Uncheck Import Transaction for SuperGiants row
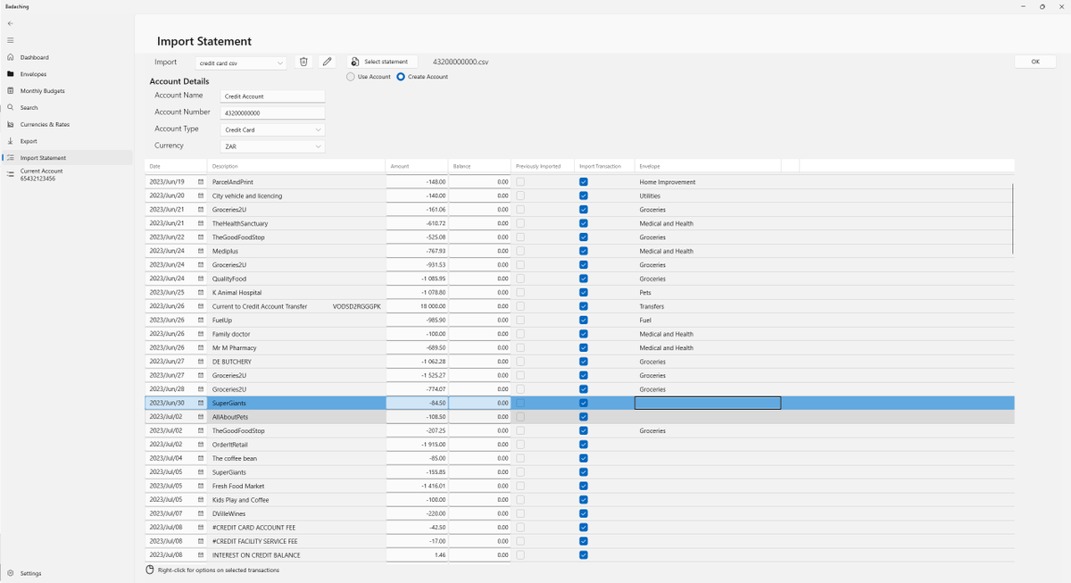 [x=583, y=403]
